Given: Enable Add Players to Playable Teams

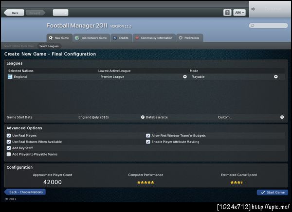Looking at the screenshot, I should [9, 154].
